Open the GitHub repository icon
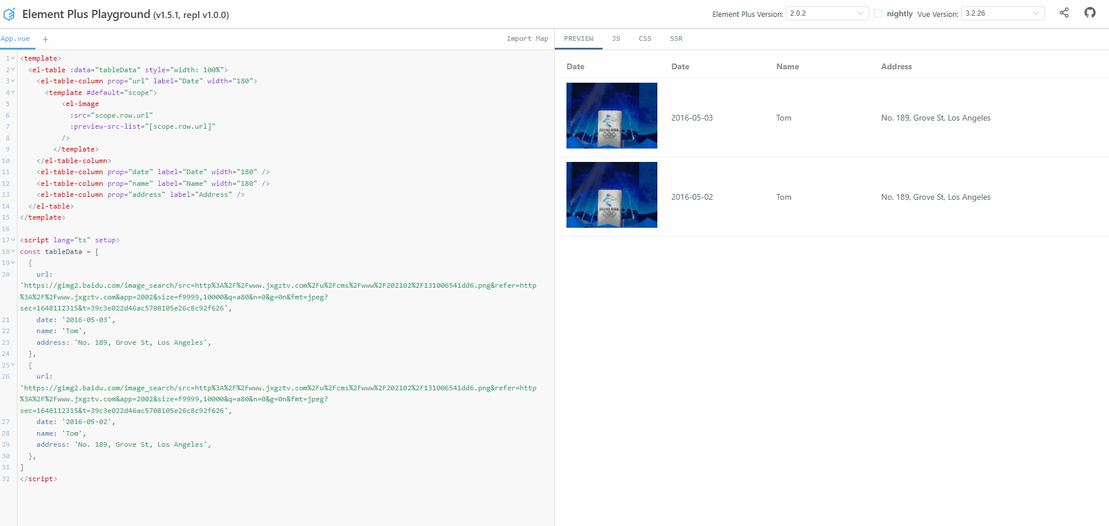The height and width of the screenshot is (526, 1109). pos(1090,13)
